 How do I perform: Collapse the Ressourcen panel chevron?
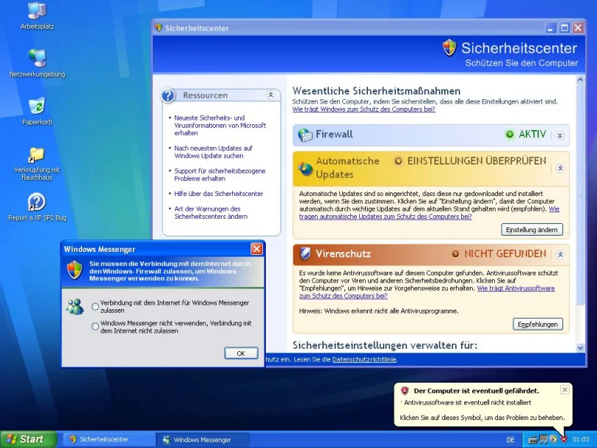(271, 95)
